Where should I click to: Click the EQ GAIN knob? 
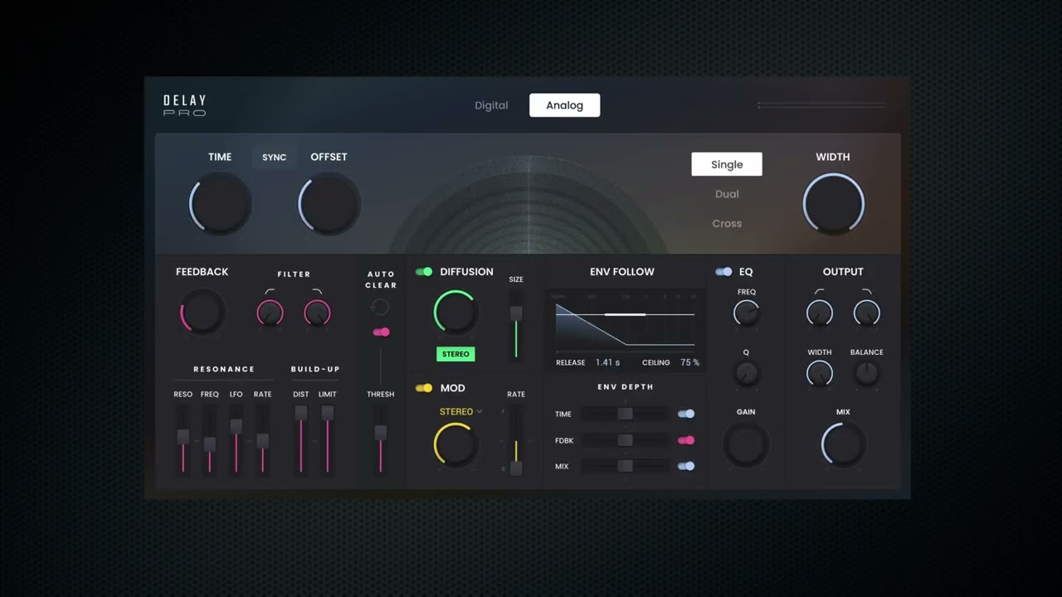(746, 445)
